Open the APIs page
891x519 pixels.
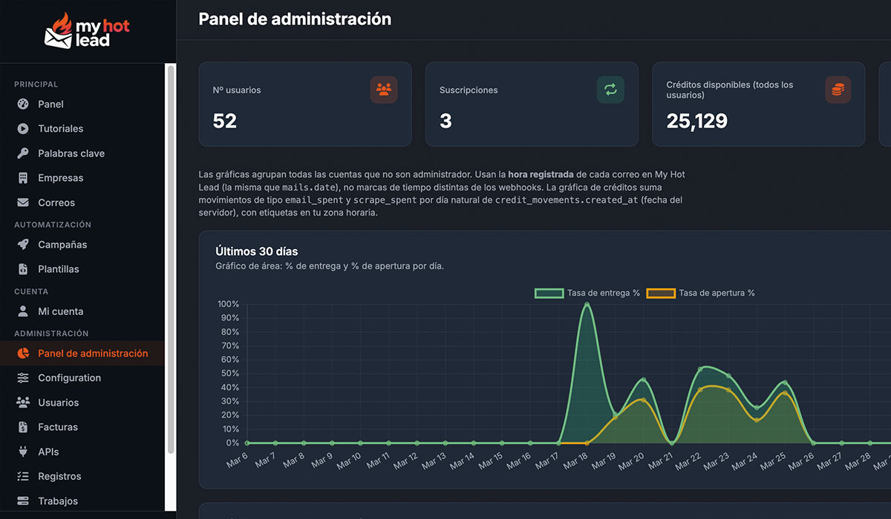pyautogui.click(x=82, y=452)
